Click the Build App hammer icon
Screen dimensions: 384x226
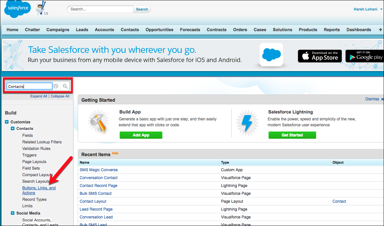(99, 122)
